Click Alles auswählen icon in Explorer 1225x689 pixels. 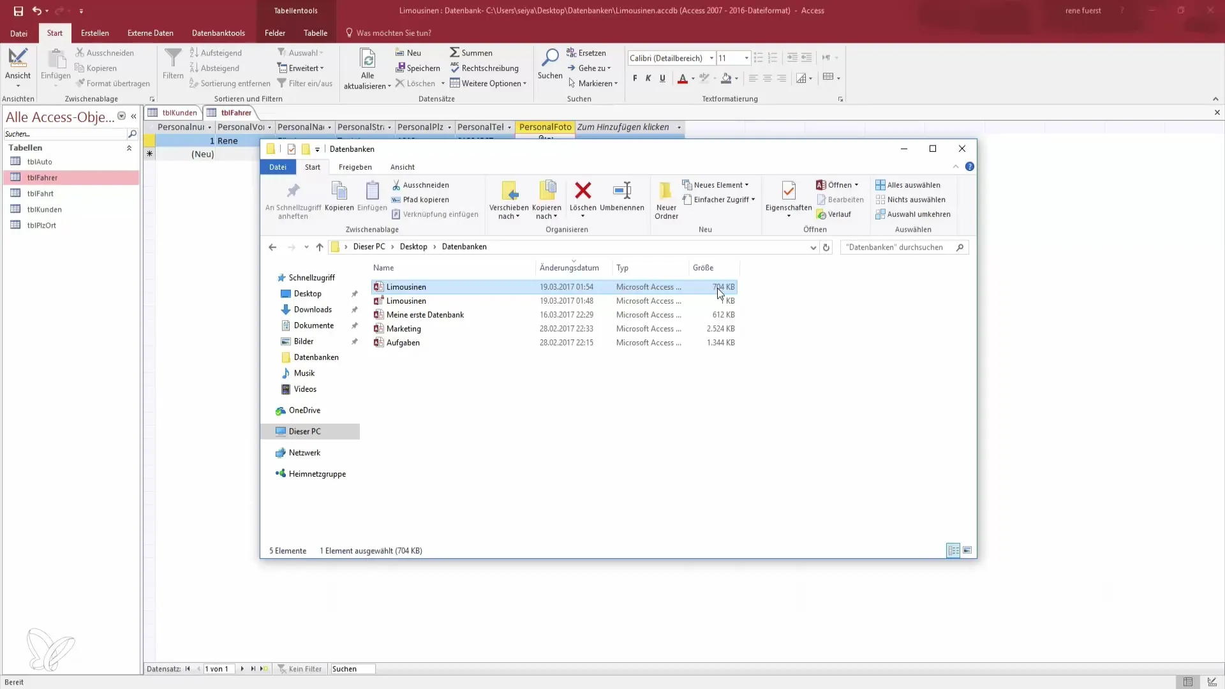tap(880, 185)
